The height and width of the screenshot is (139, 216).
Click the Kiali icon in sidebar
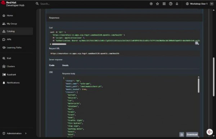click(x=4, y=58)
